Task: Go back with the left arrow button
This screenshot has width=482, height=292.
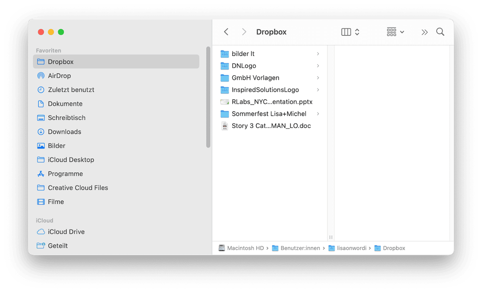Action: point(226,32)
